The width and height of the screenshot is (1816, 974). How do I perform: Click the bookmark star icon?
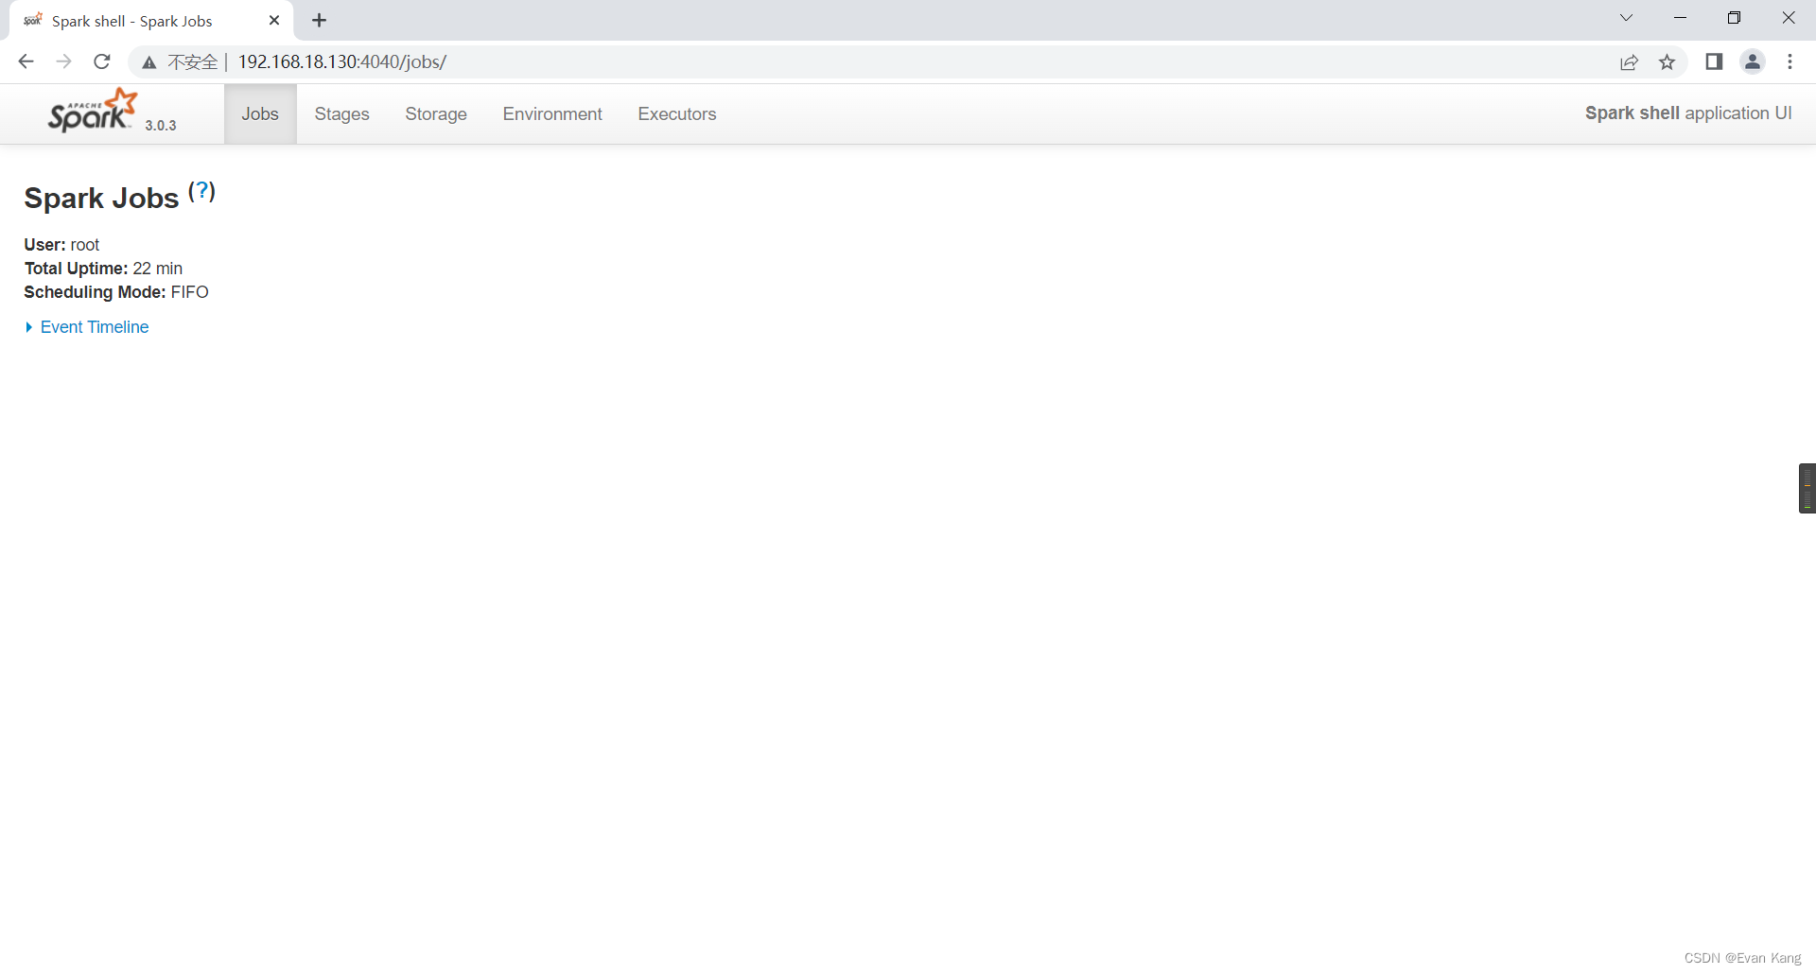pos(1668,61)
